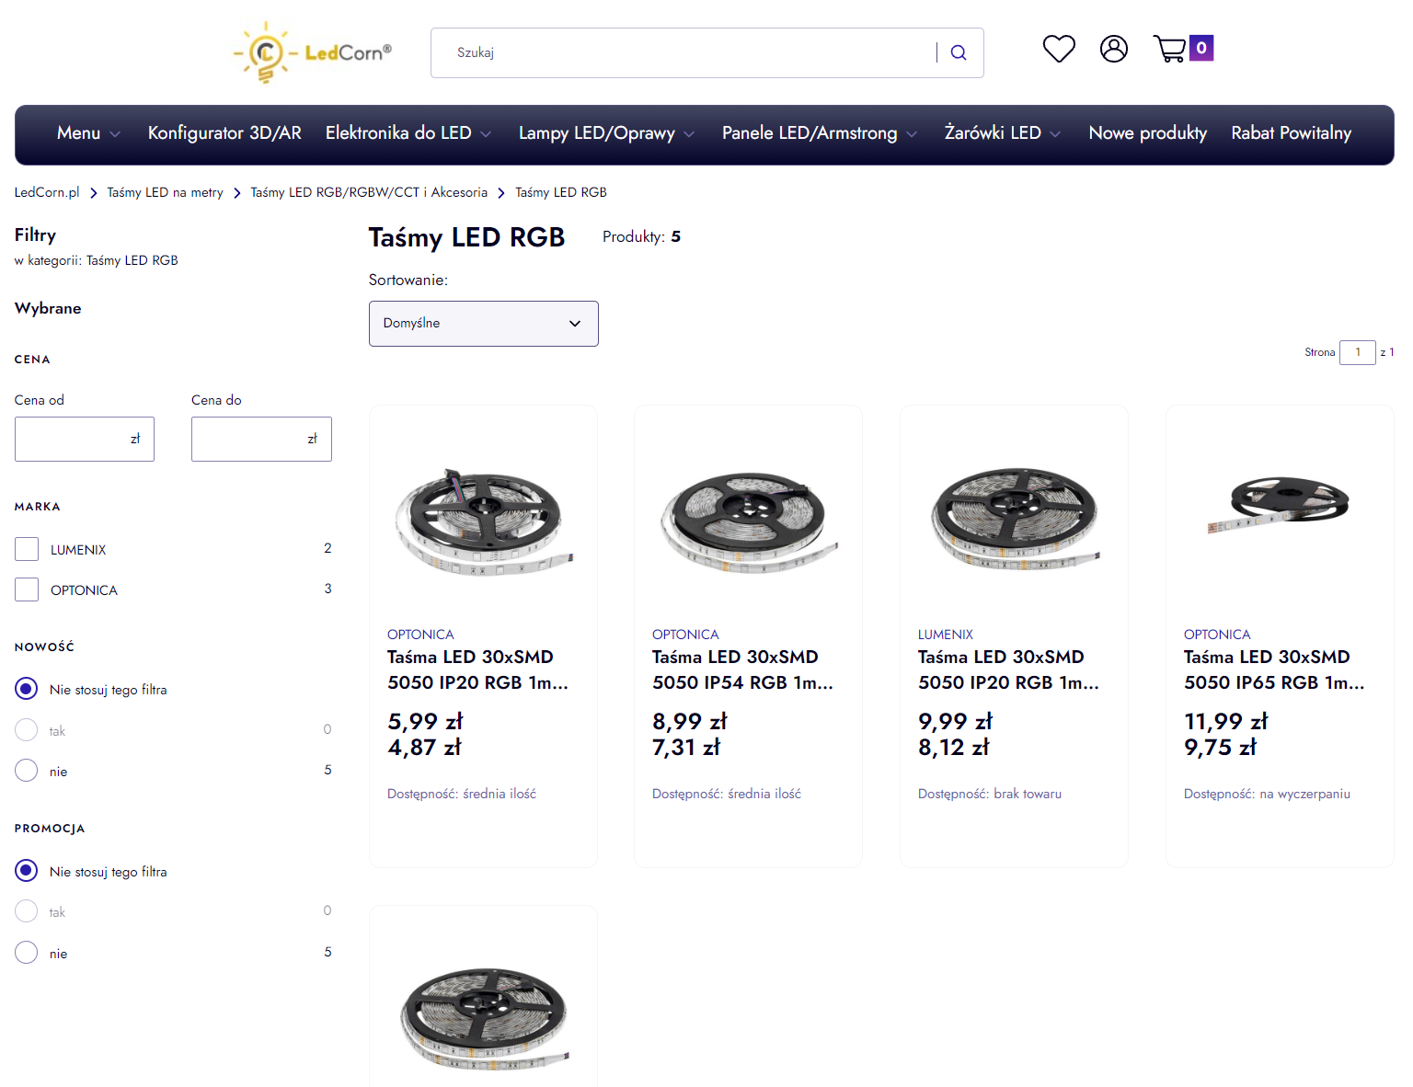Check the OPTONICA brand checkbox
The height and width of the screenshot is (1087, 1413).
pos(27,589)
